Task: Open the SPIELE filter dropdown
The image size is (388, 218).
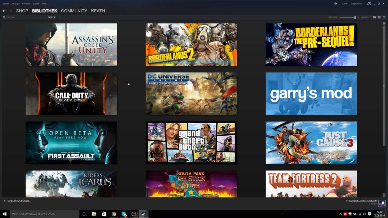Action: [52, 17]
